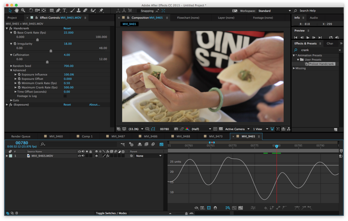
Task: Choose graph type eye icon below graph
Action: [196, 208]
